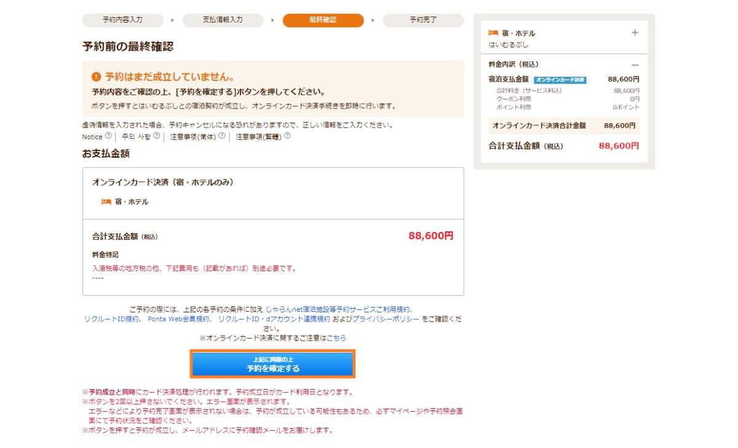Click the こちら card payment notice link
This screenshot has height=448, width=738.
[336, 338]
